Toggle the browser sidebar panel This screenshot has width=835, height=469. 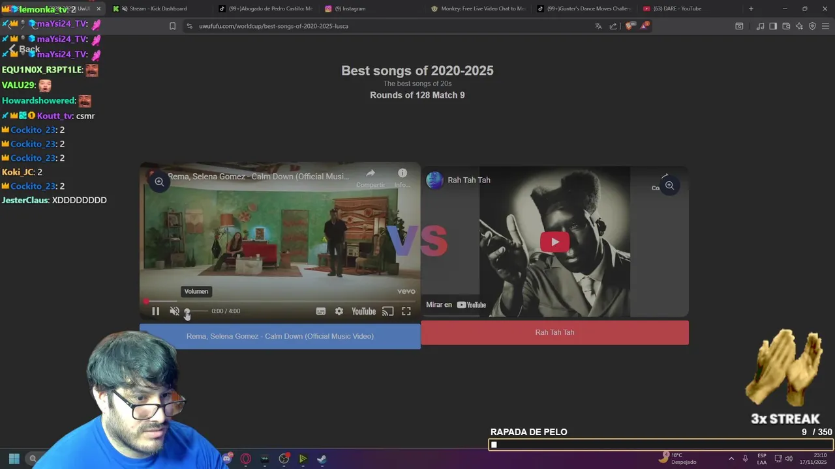(773, 26)
